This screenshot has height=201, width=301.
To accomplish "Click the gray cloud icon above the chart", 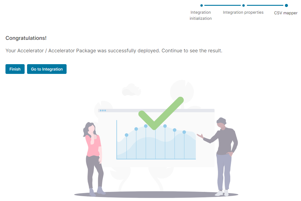I will click(131, 90).
